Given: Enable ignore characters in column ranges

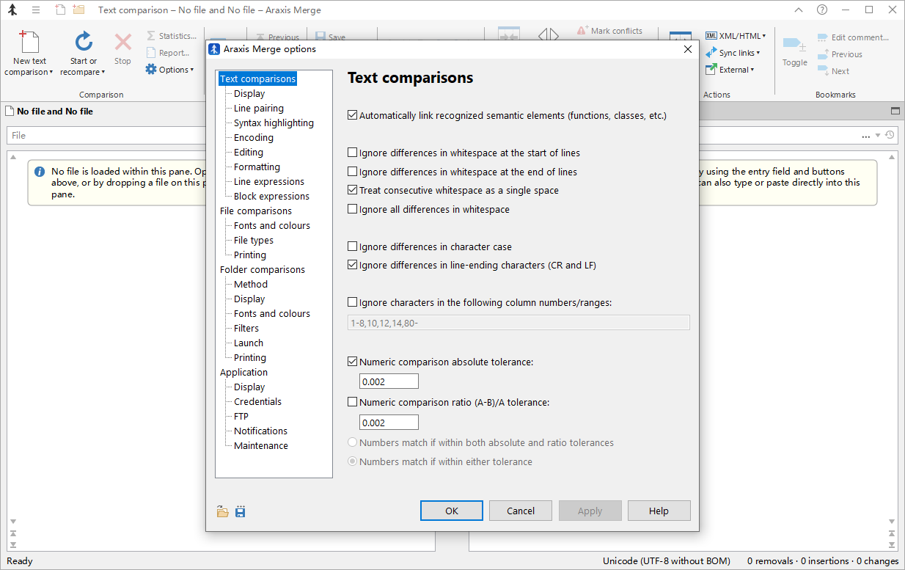Looking at the screenshot, I should pos(353,302).
